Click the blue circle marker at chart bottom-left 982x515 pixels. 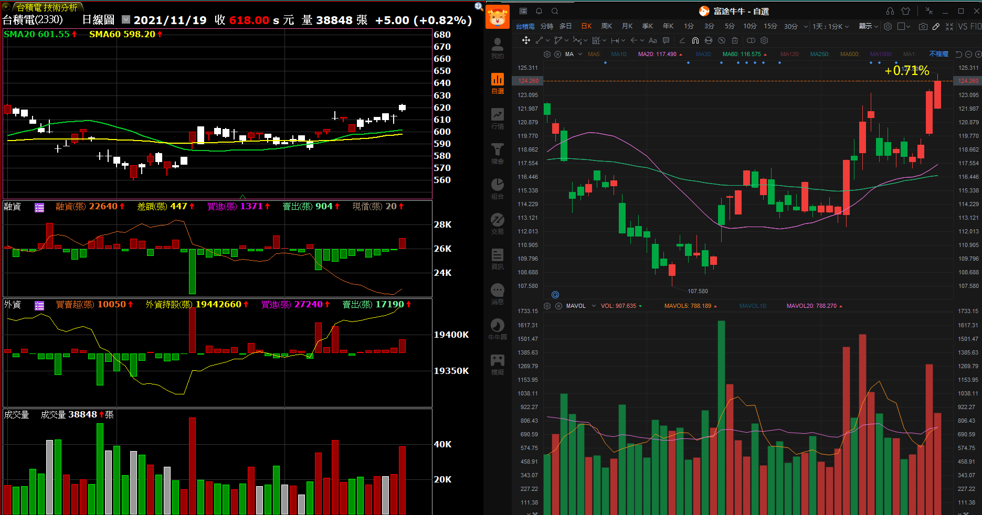(555, 295)
